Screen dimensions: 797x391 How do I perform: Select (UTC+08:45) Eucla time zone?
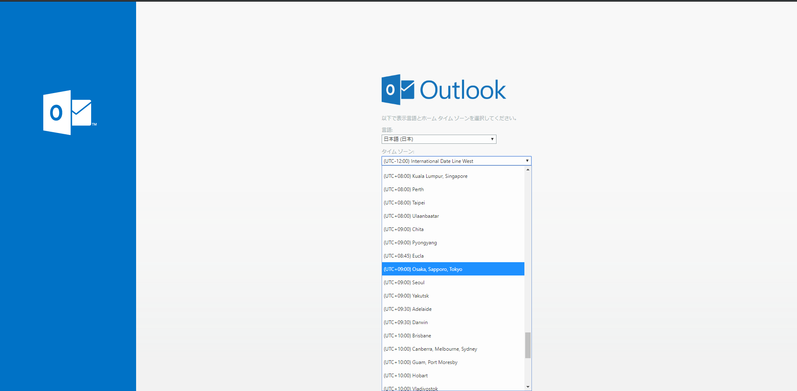453,256
